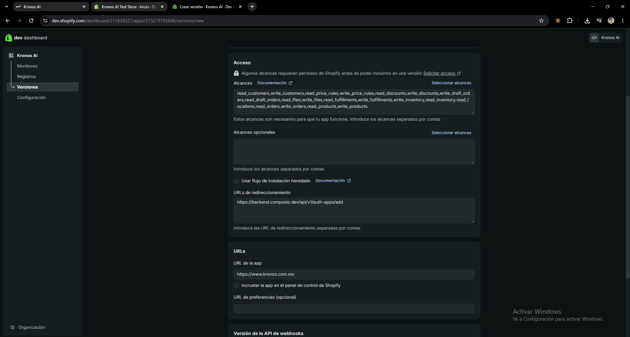Open the browser Downloads icon
The image size is (630, 337).
tap(587, 21)
